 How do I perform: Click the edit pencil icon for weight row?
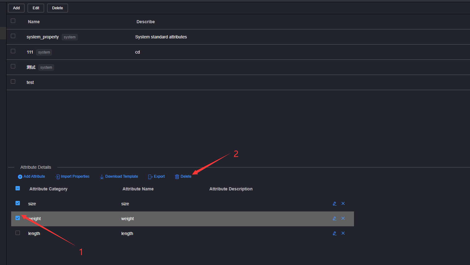click(x=334, y=218)
